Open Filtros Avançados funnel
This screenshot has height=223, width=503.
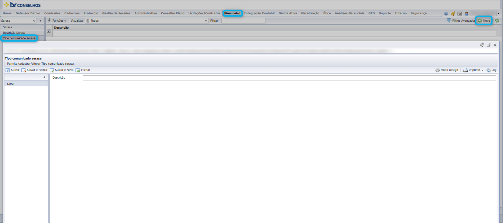pos(461,21)
